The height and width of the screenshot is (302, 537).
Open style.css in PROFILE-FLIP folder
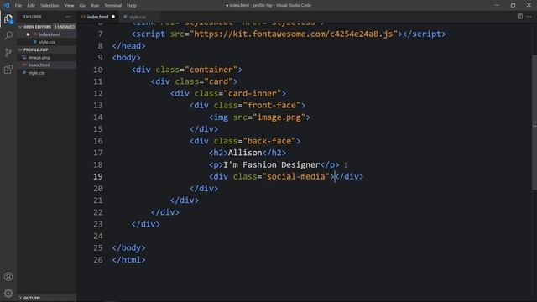[x=36, y=73]
